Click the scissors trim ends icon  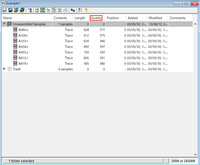pos(30,10)
